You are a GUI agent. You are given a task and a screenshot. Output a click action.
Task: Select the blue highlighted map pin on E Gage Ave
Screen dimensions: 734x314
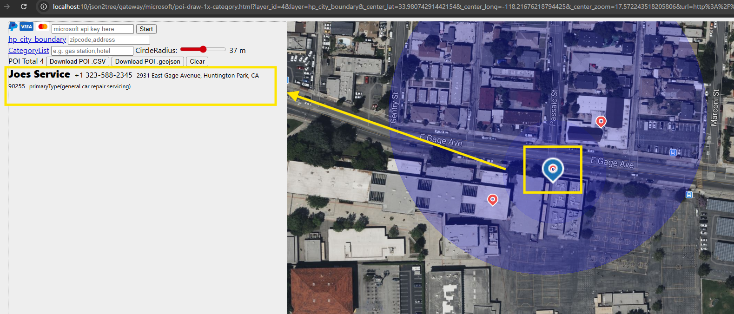click(x=553, y=170)
